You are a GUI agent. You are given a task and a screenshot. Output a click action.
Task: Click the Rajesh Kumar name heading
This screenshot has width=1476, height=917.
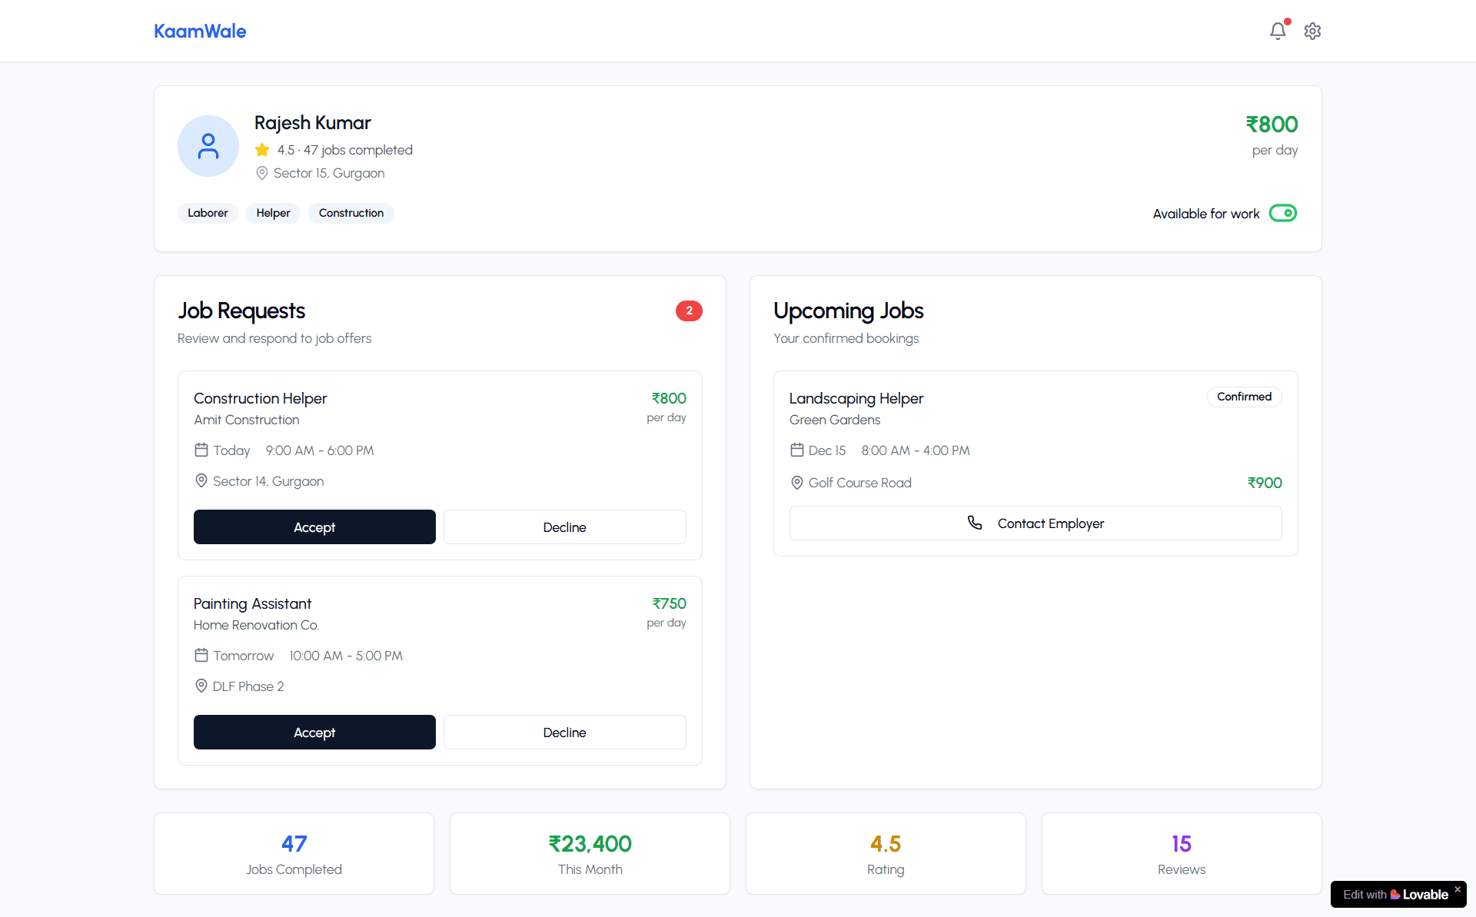pyautogui.click(x=312, y=123)
